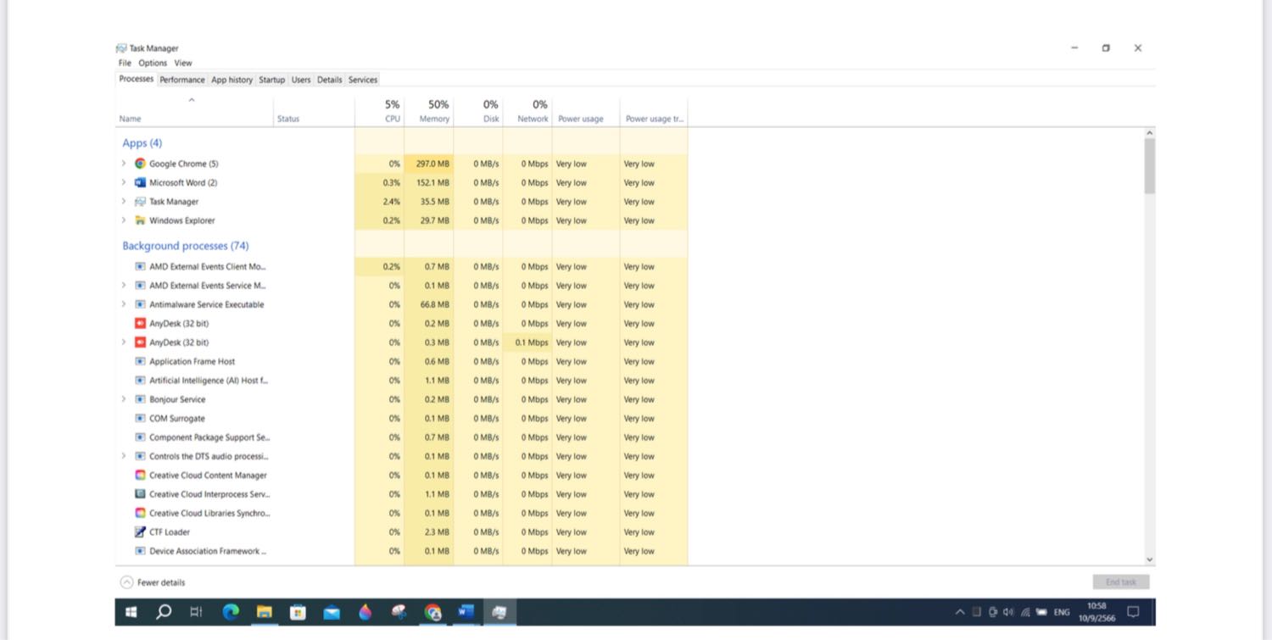
Task: Open the View menu
Action: point(183,63)
